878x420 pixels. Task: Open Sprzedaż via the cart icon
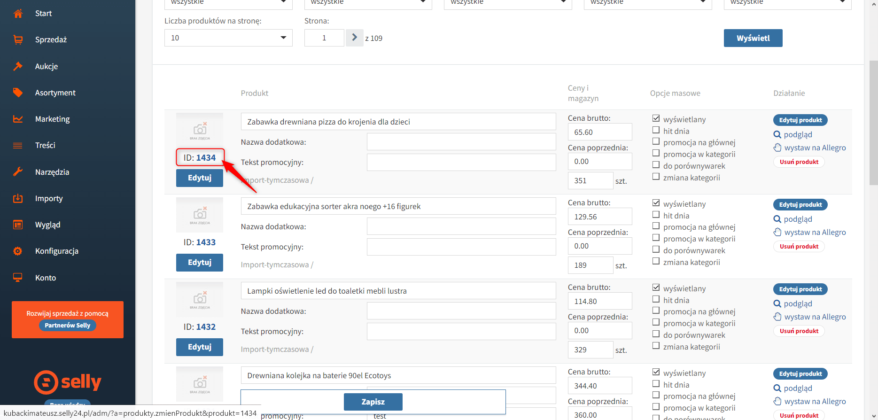click(18, 40)
